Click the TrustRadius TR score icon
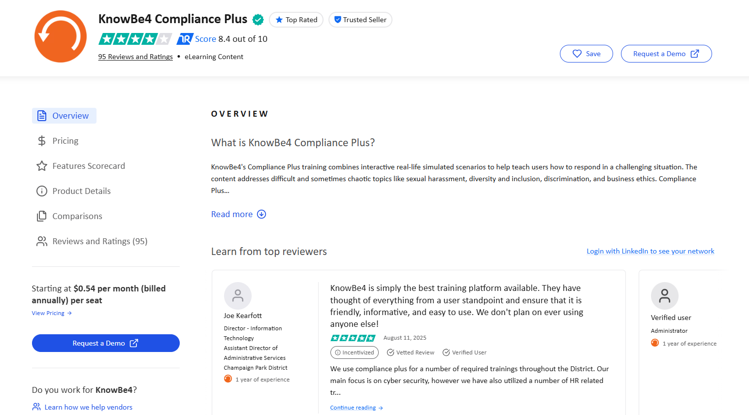This screenshot has height=415, width=749. click(185, 39)
